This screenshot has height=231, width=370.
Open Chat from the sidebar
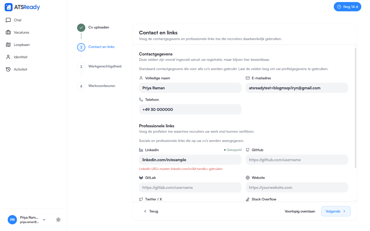[x=18, y=20]
